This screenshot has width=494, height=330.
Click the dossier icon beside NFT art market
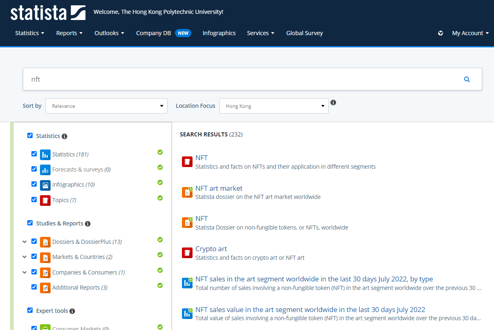point(187,192)
